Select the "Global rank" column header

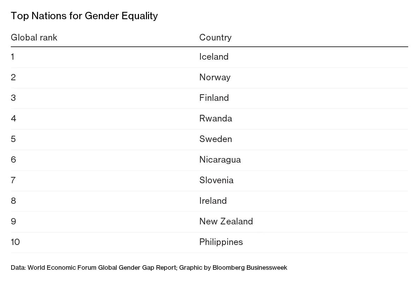tap(34, 37)
